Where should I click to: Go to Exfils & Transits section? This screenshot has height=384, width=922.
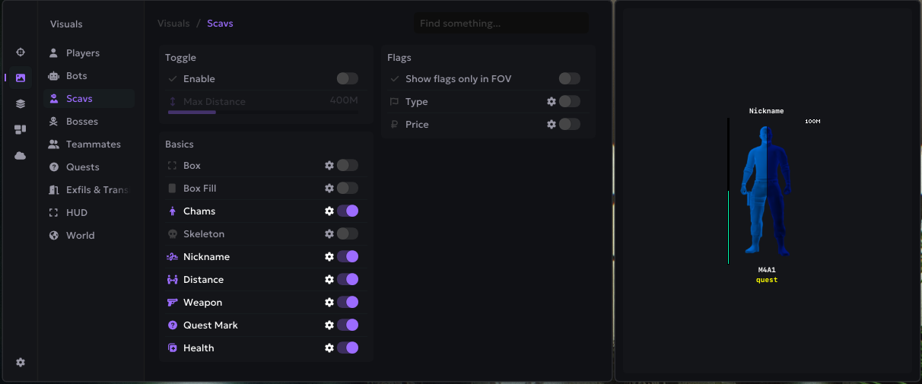pos(97,190)
